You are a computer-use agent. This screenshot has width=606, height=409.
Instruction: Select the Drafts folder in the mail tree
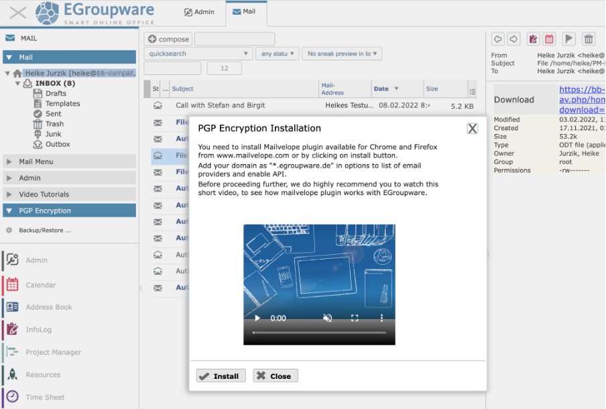[x=56, y=94]
